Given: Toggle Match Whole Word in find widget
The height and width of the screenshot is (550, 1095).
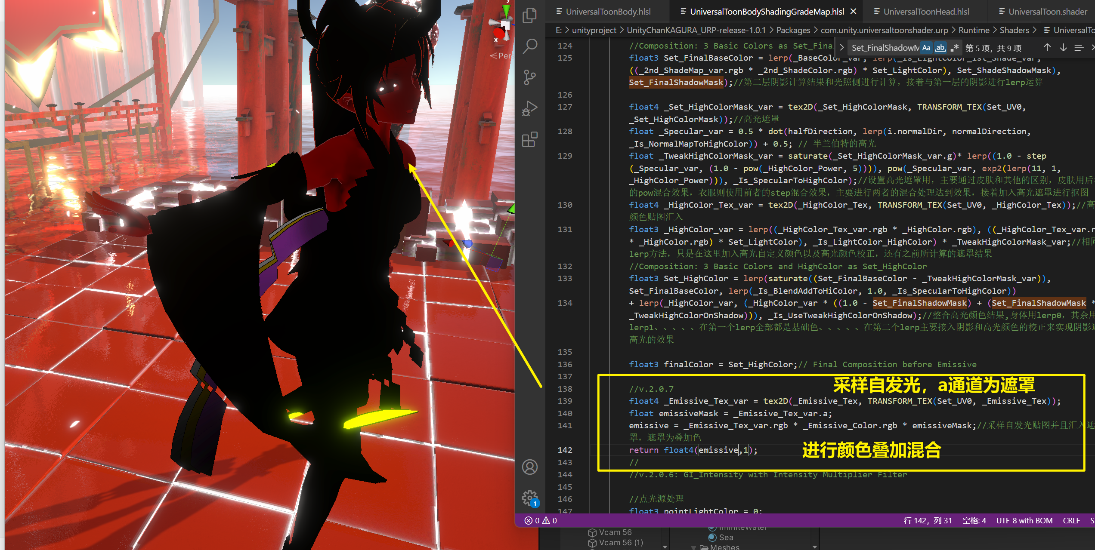Looking at the screenshot, I should [x=940, y=48].
